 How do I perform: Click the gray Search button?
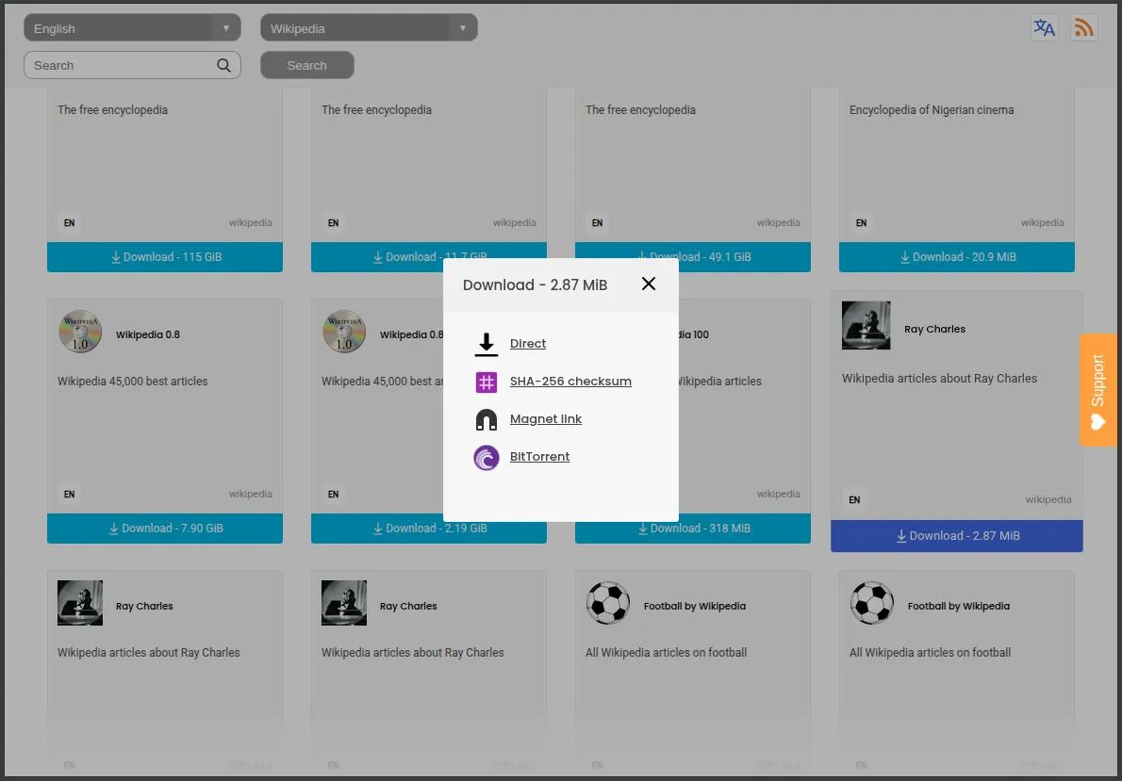click(307, 65)
